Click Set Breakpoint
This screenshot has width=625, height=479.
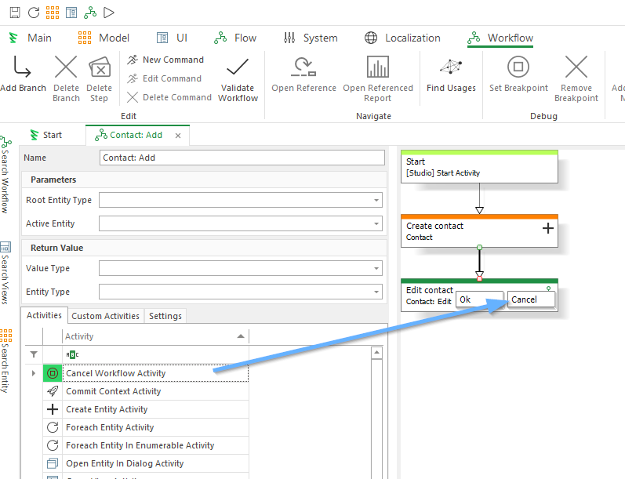(518, 74)
